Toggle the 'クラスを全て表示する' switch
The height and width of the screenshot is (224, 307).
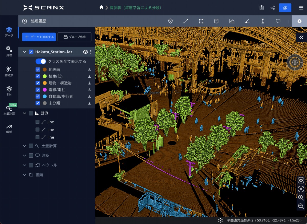[41, 61]
